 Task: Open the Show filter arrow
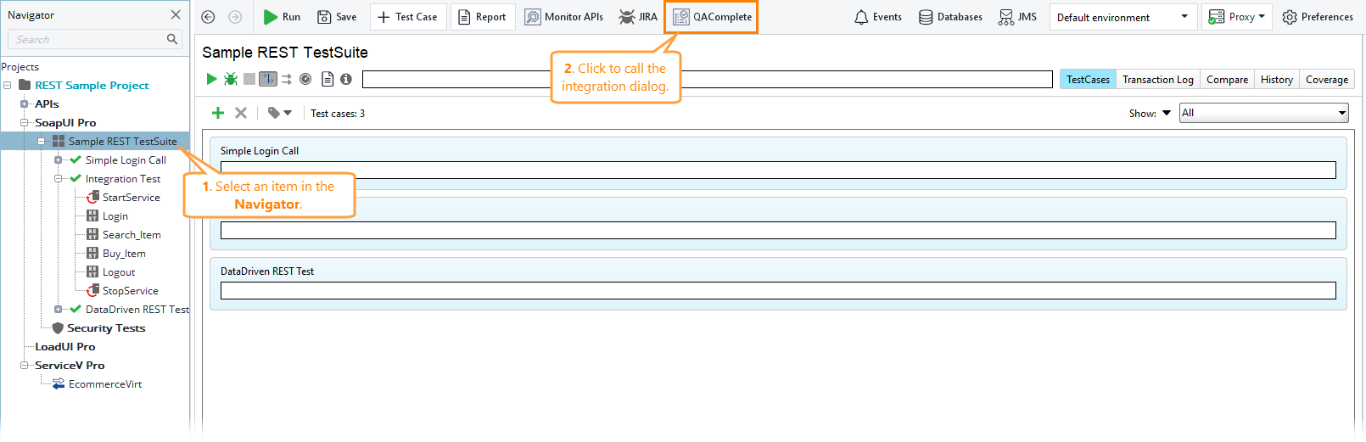click(1167, 113)
